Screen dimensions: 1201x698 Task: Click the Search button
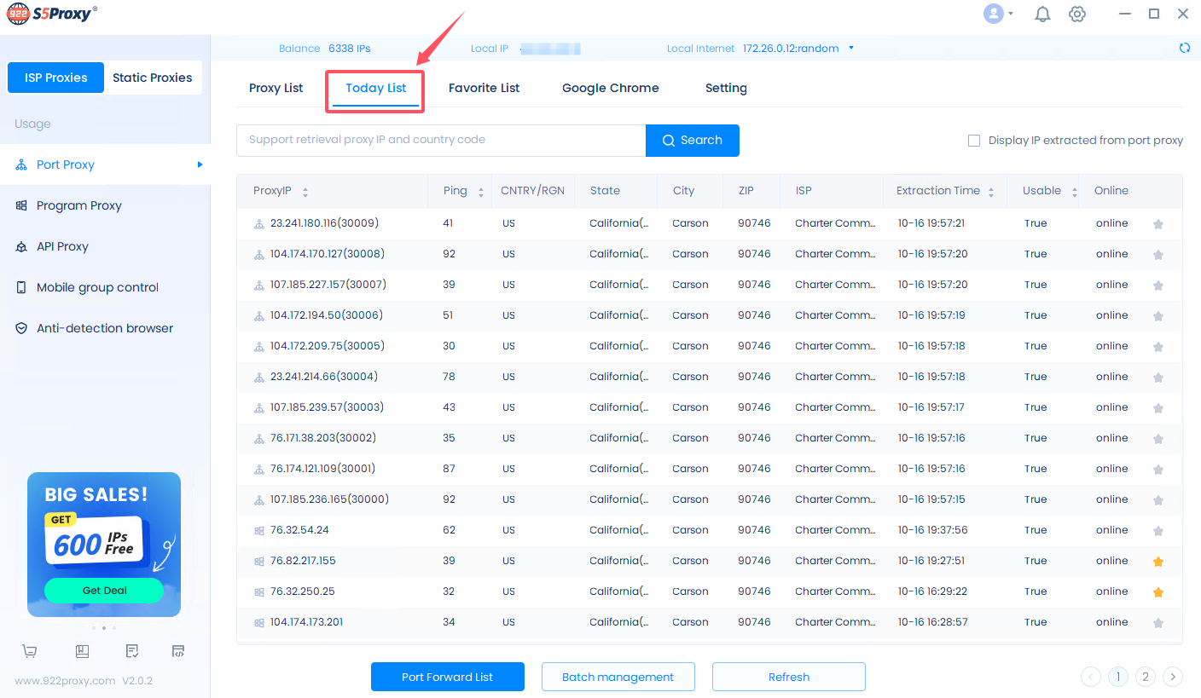tap(693, 141)
